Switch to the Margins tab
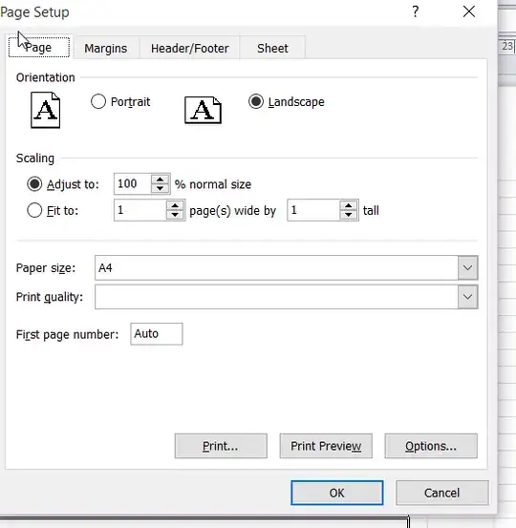This screenshot has width=516, height=528. click(106, 49)
